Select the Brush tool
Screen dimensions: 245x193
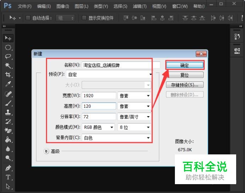8,103
